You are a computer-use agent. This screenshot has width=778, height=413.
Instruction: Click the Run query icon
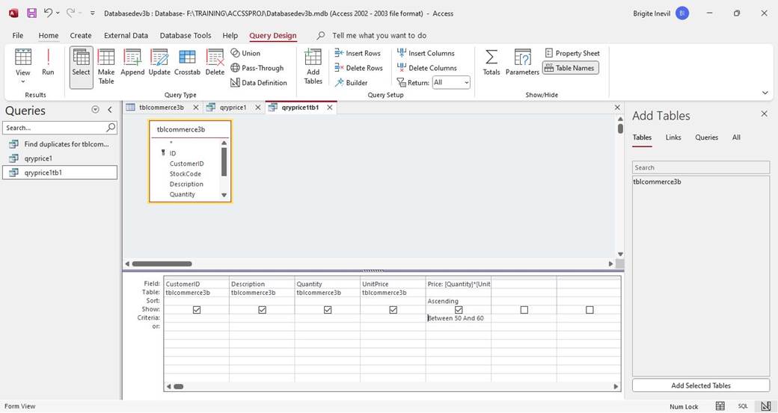[x=48, y=63]
